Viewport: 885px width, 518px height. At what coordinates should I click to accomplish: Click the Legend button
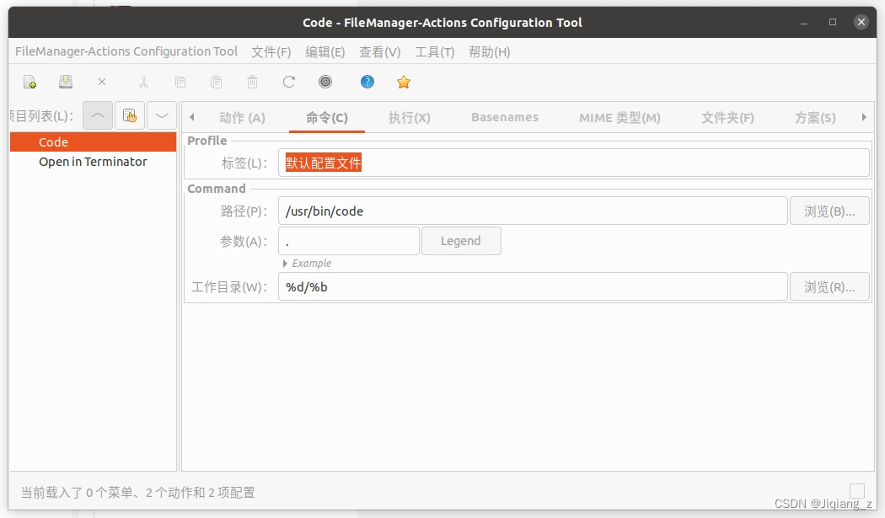[461, 240]
